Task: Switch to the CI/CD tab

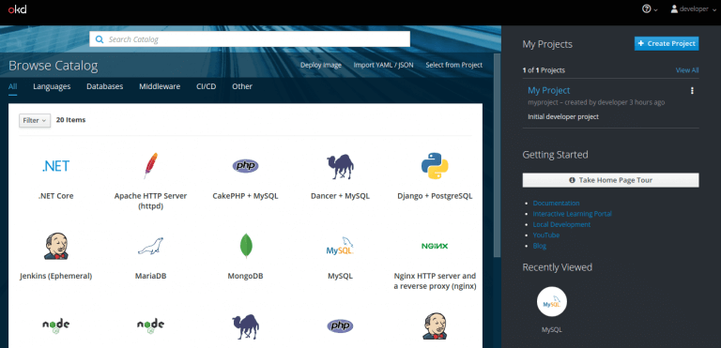Action: coord(206,86)
